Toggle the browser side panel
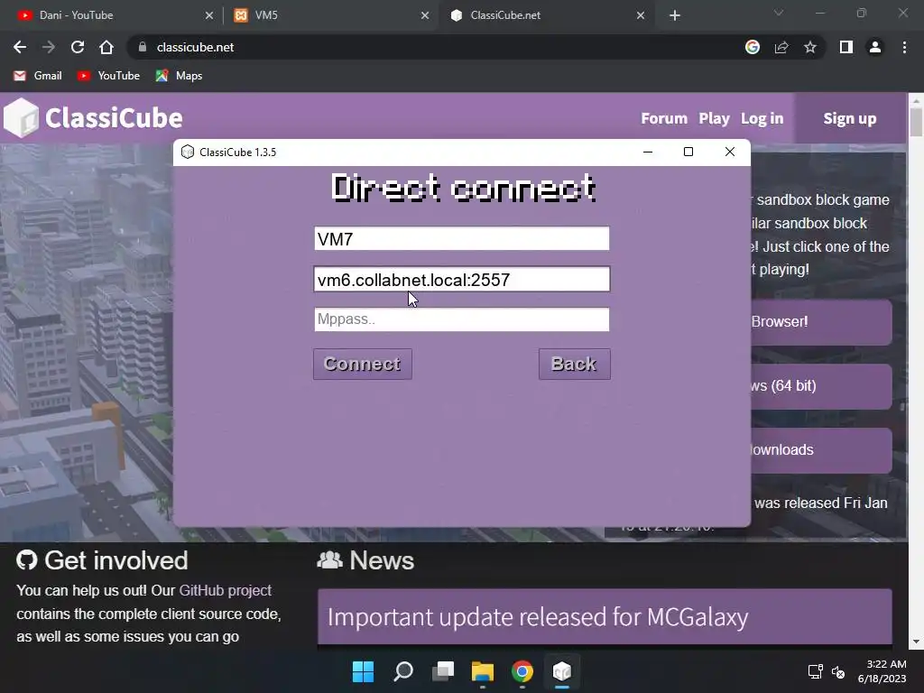Screen dimensions: 924x693 846,47
